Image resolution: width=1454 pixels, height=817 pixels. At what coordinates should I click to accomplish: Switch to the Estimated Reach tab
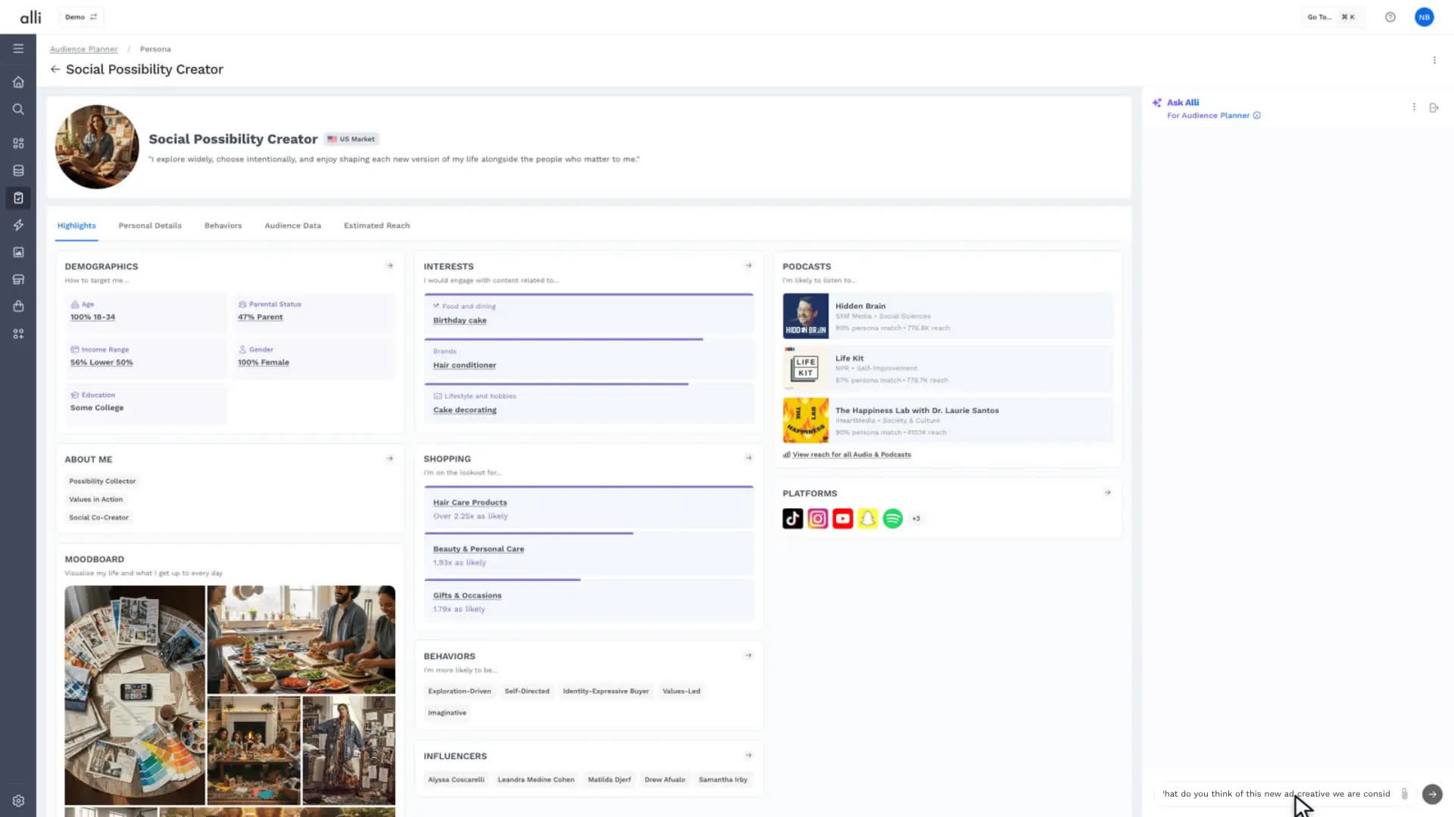pyautogui.click(x=376, y=225)
